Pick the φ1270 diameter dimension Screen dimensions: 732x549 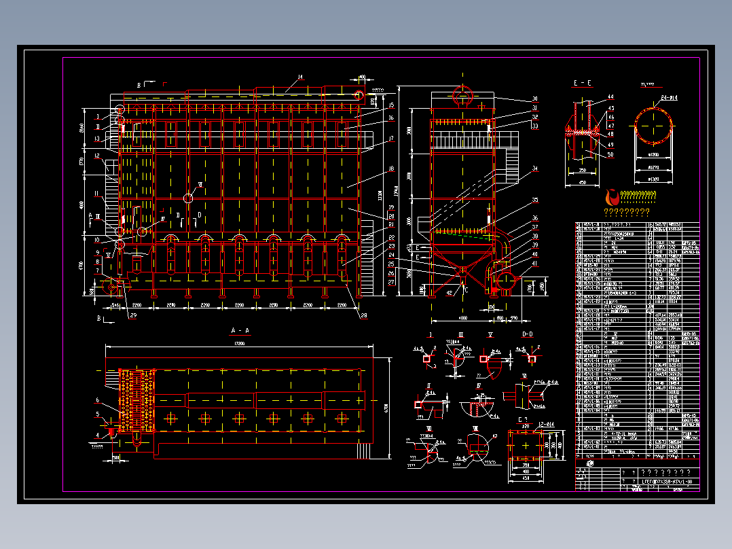(653, 166)
